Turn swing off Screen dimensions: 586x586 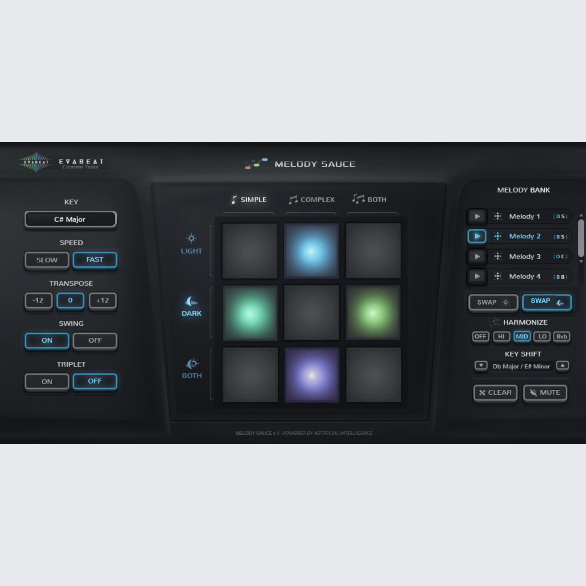pos(95,341)
